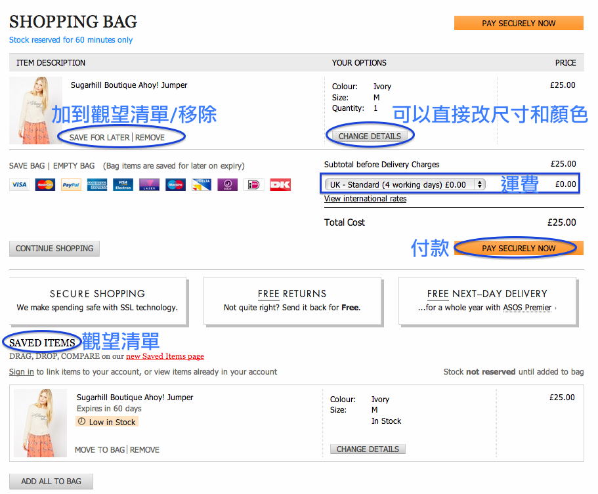Viewport: 598px width, 494px height.
Task: Click the Continue Shopping button
Action: coord(54,249)
